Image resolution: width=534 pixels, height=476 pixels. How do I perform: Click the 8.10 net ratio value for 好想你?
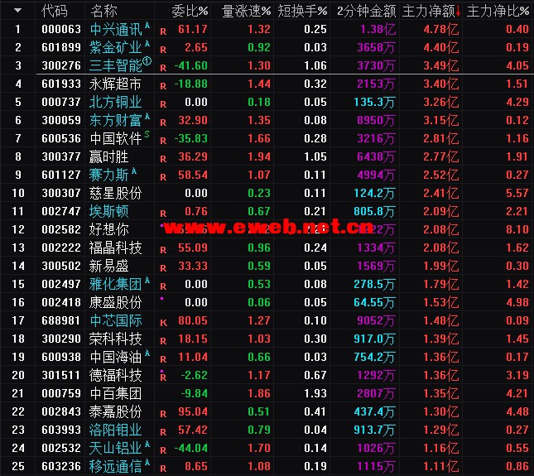click(517, 229)
